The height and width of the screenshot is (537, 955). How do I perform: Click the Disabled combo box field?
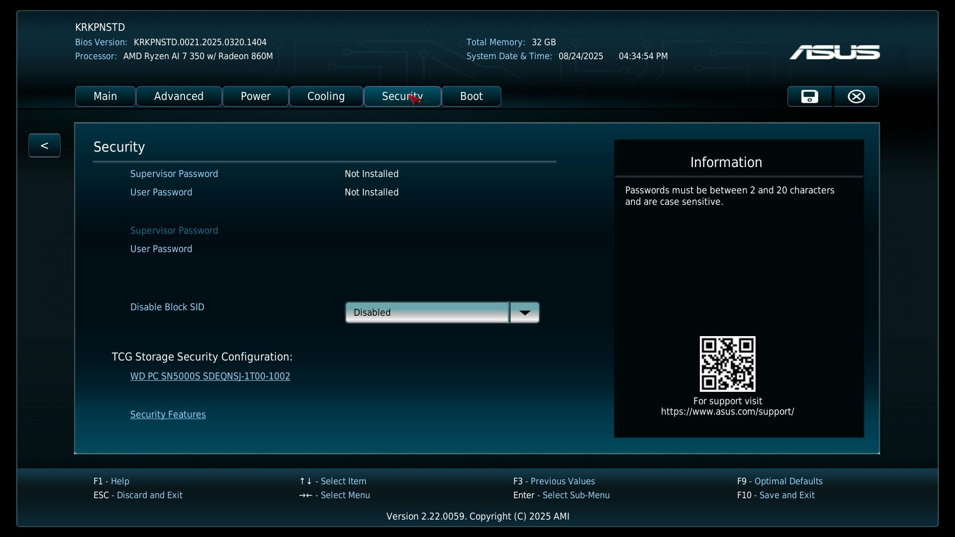pyautogui.click(x=427, y=313)
